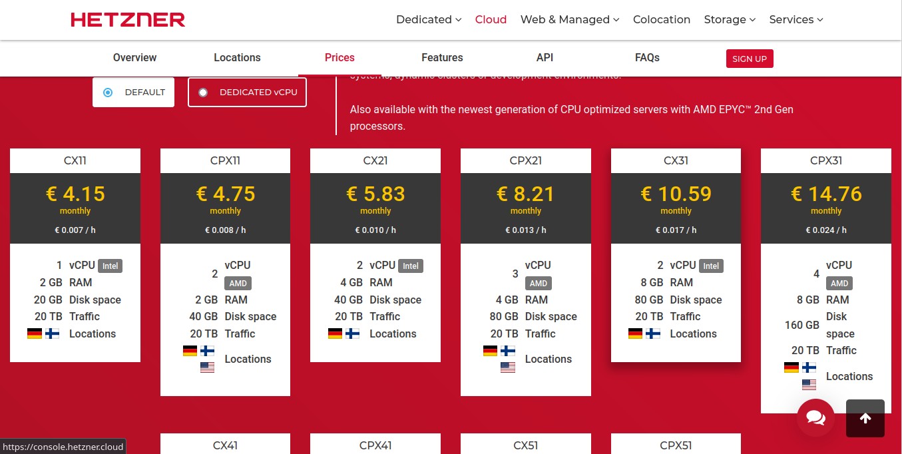Image resolution: width=902 pixels, height=454 pixels.
Task: Click the Intel badge in CX21 card
Action: (x=411, y=266)
